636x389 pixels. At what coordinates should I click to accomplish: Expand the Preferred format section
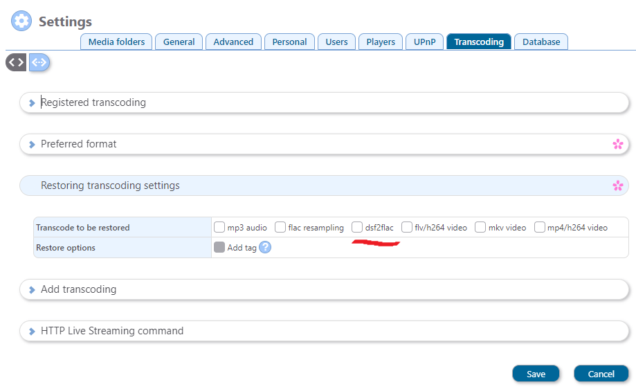[324, 144]
